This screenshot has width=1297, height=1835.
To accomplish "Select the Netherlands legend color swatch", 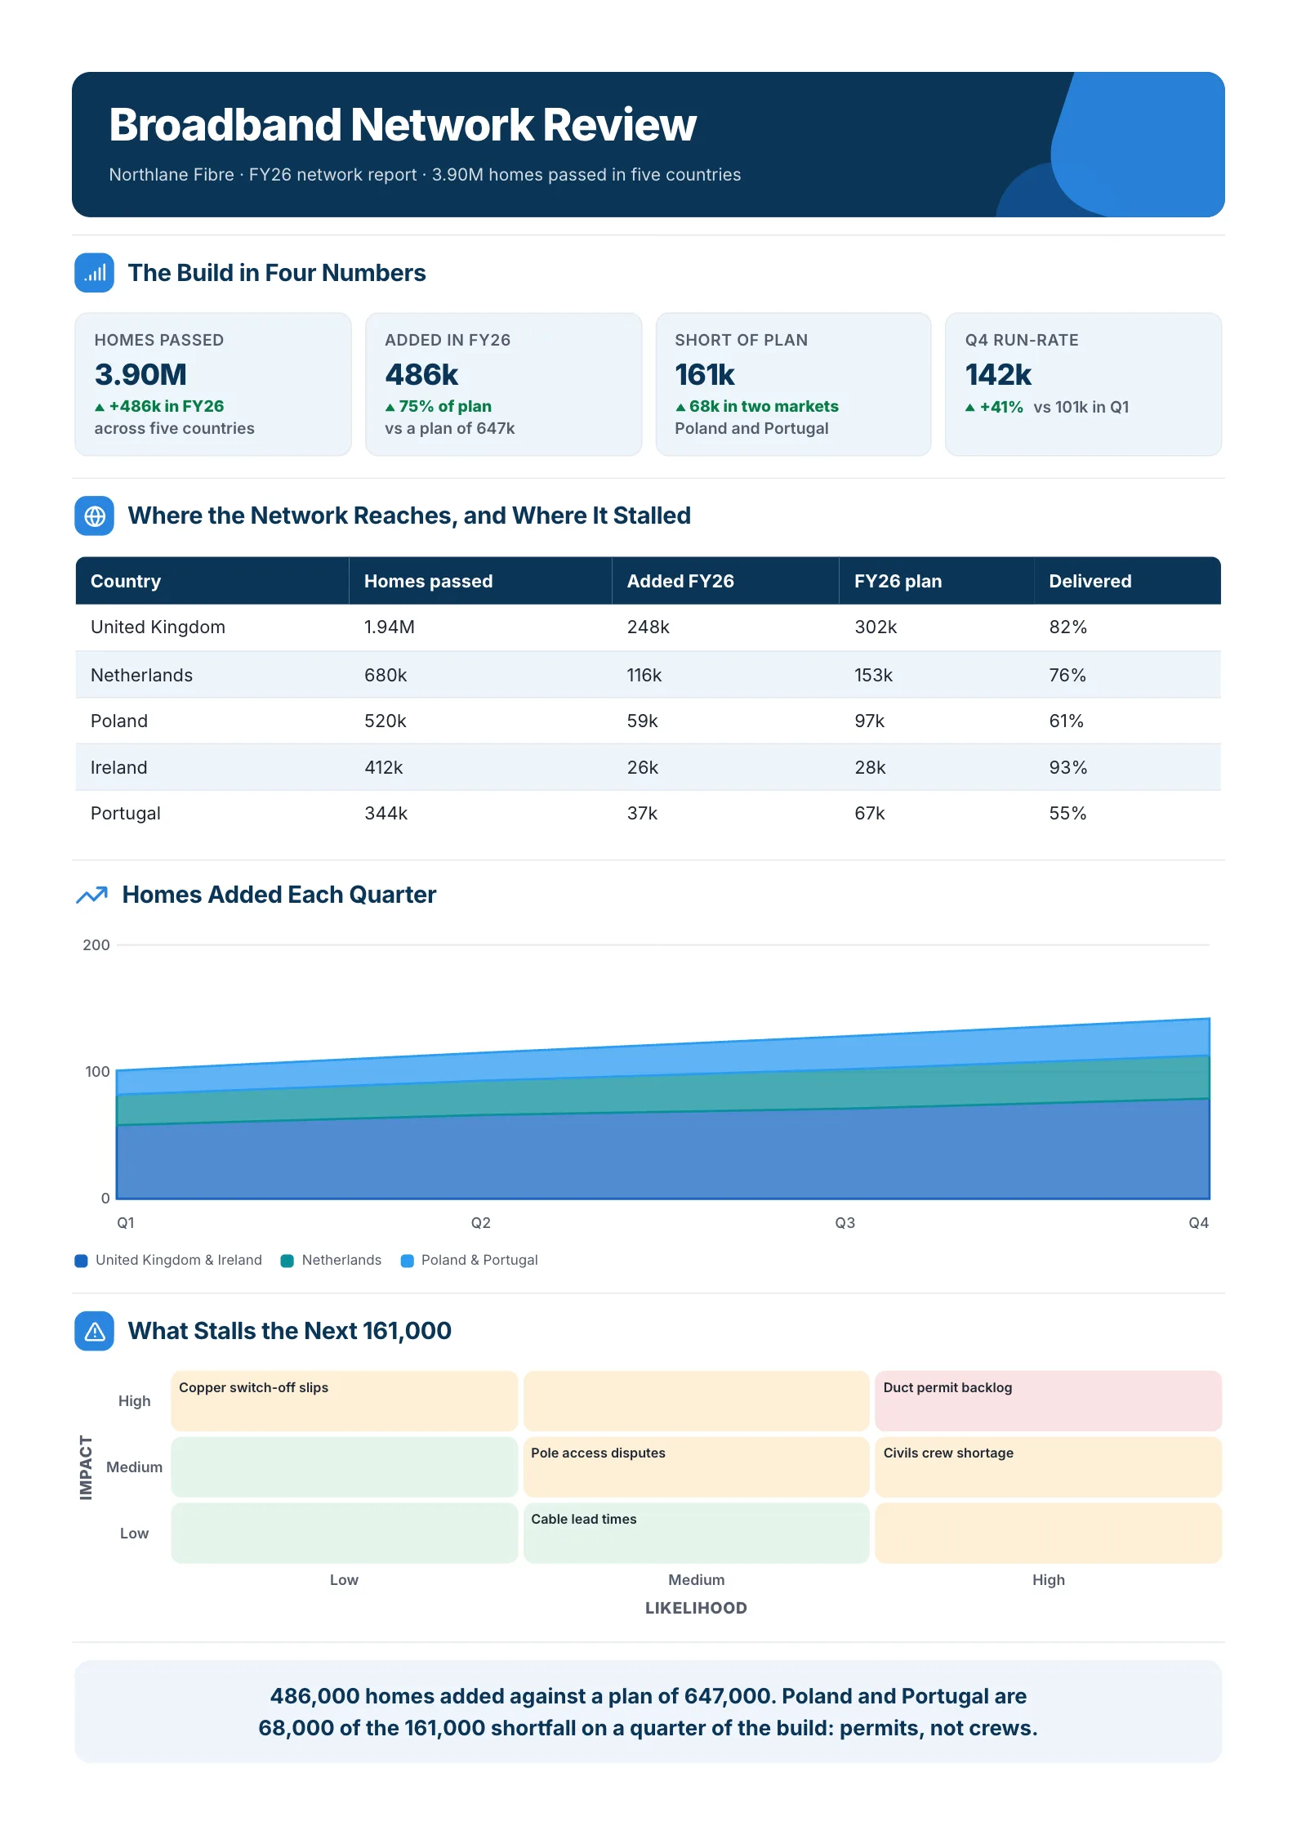I will coord(287,1261).
